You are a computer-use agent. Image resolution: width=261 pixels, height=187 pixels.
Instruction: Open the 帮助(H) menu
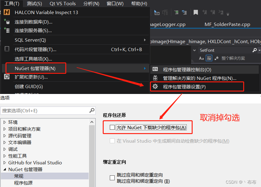pyautogui.click(x=139, y=3)
